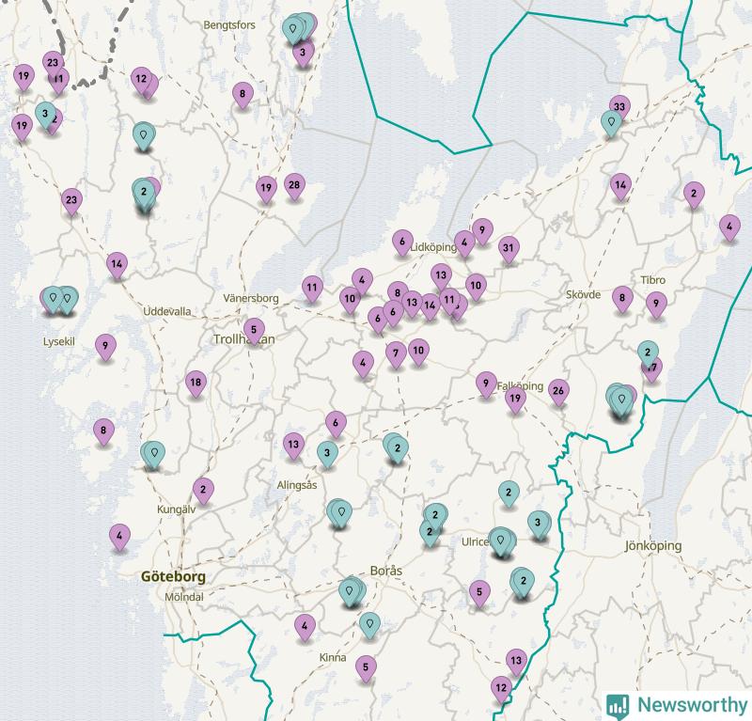Open the teal 3 marker right of Ulricehamn

point(538,524)
